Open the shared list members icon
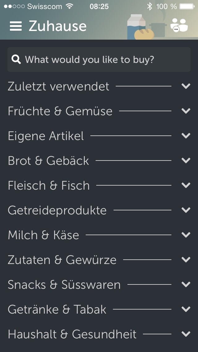The height and width of the screenshot is (352, 198). 179,25
